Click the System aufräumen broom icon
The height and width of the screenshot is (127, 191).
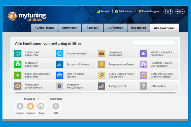[x=60, y=64]
